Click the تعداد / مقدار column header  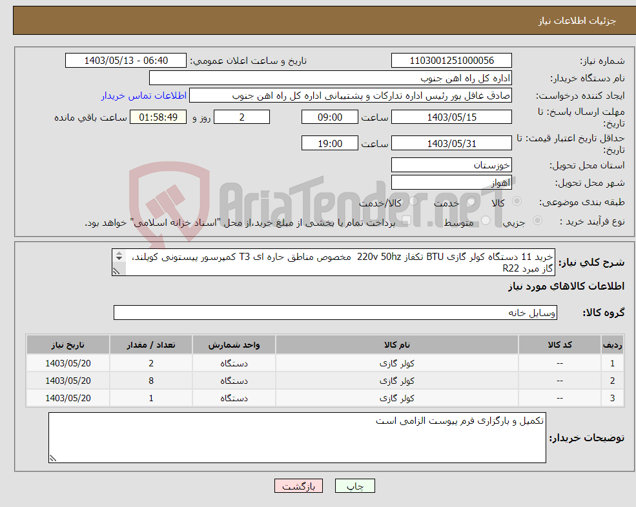tap(151, 344)
